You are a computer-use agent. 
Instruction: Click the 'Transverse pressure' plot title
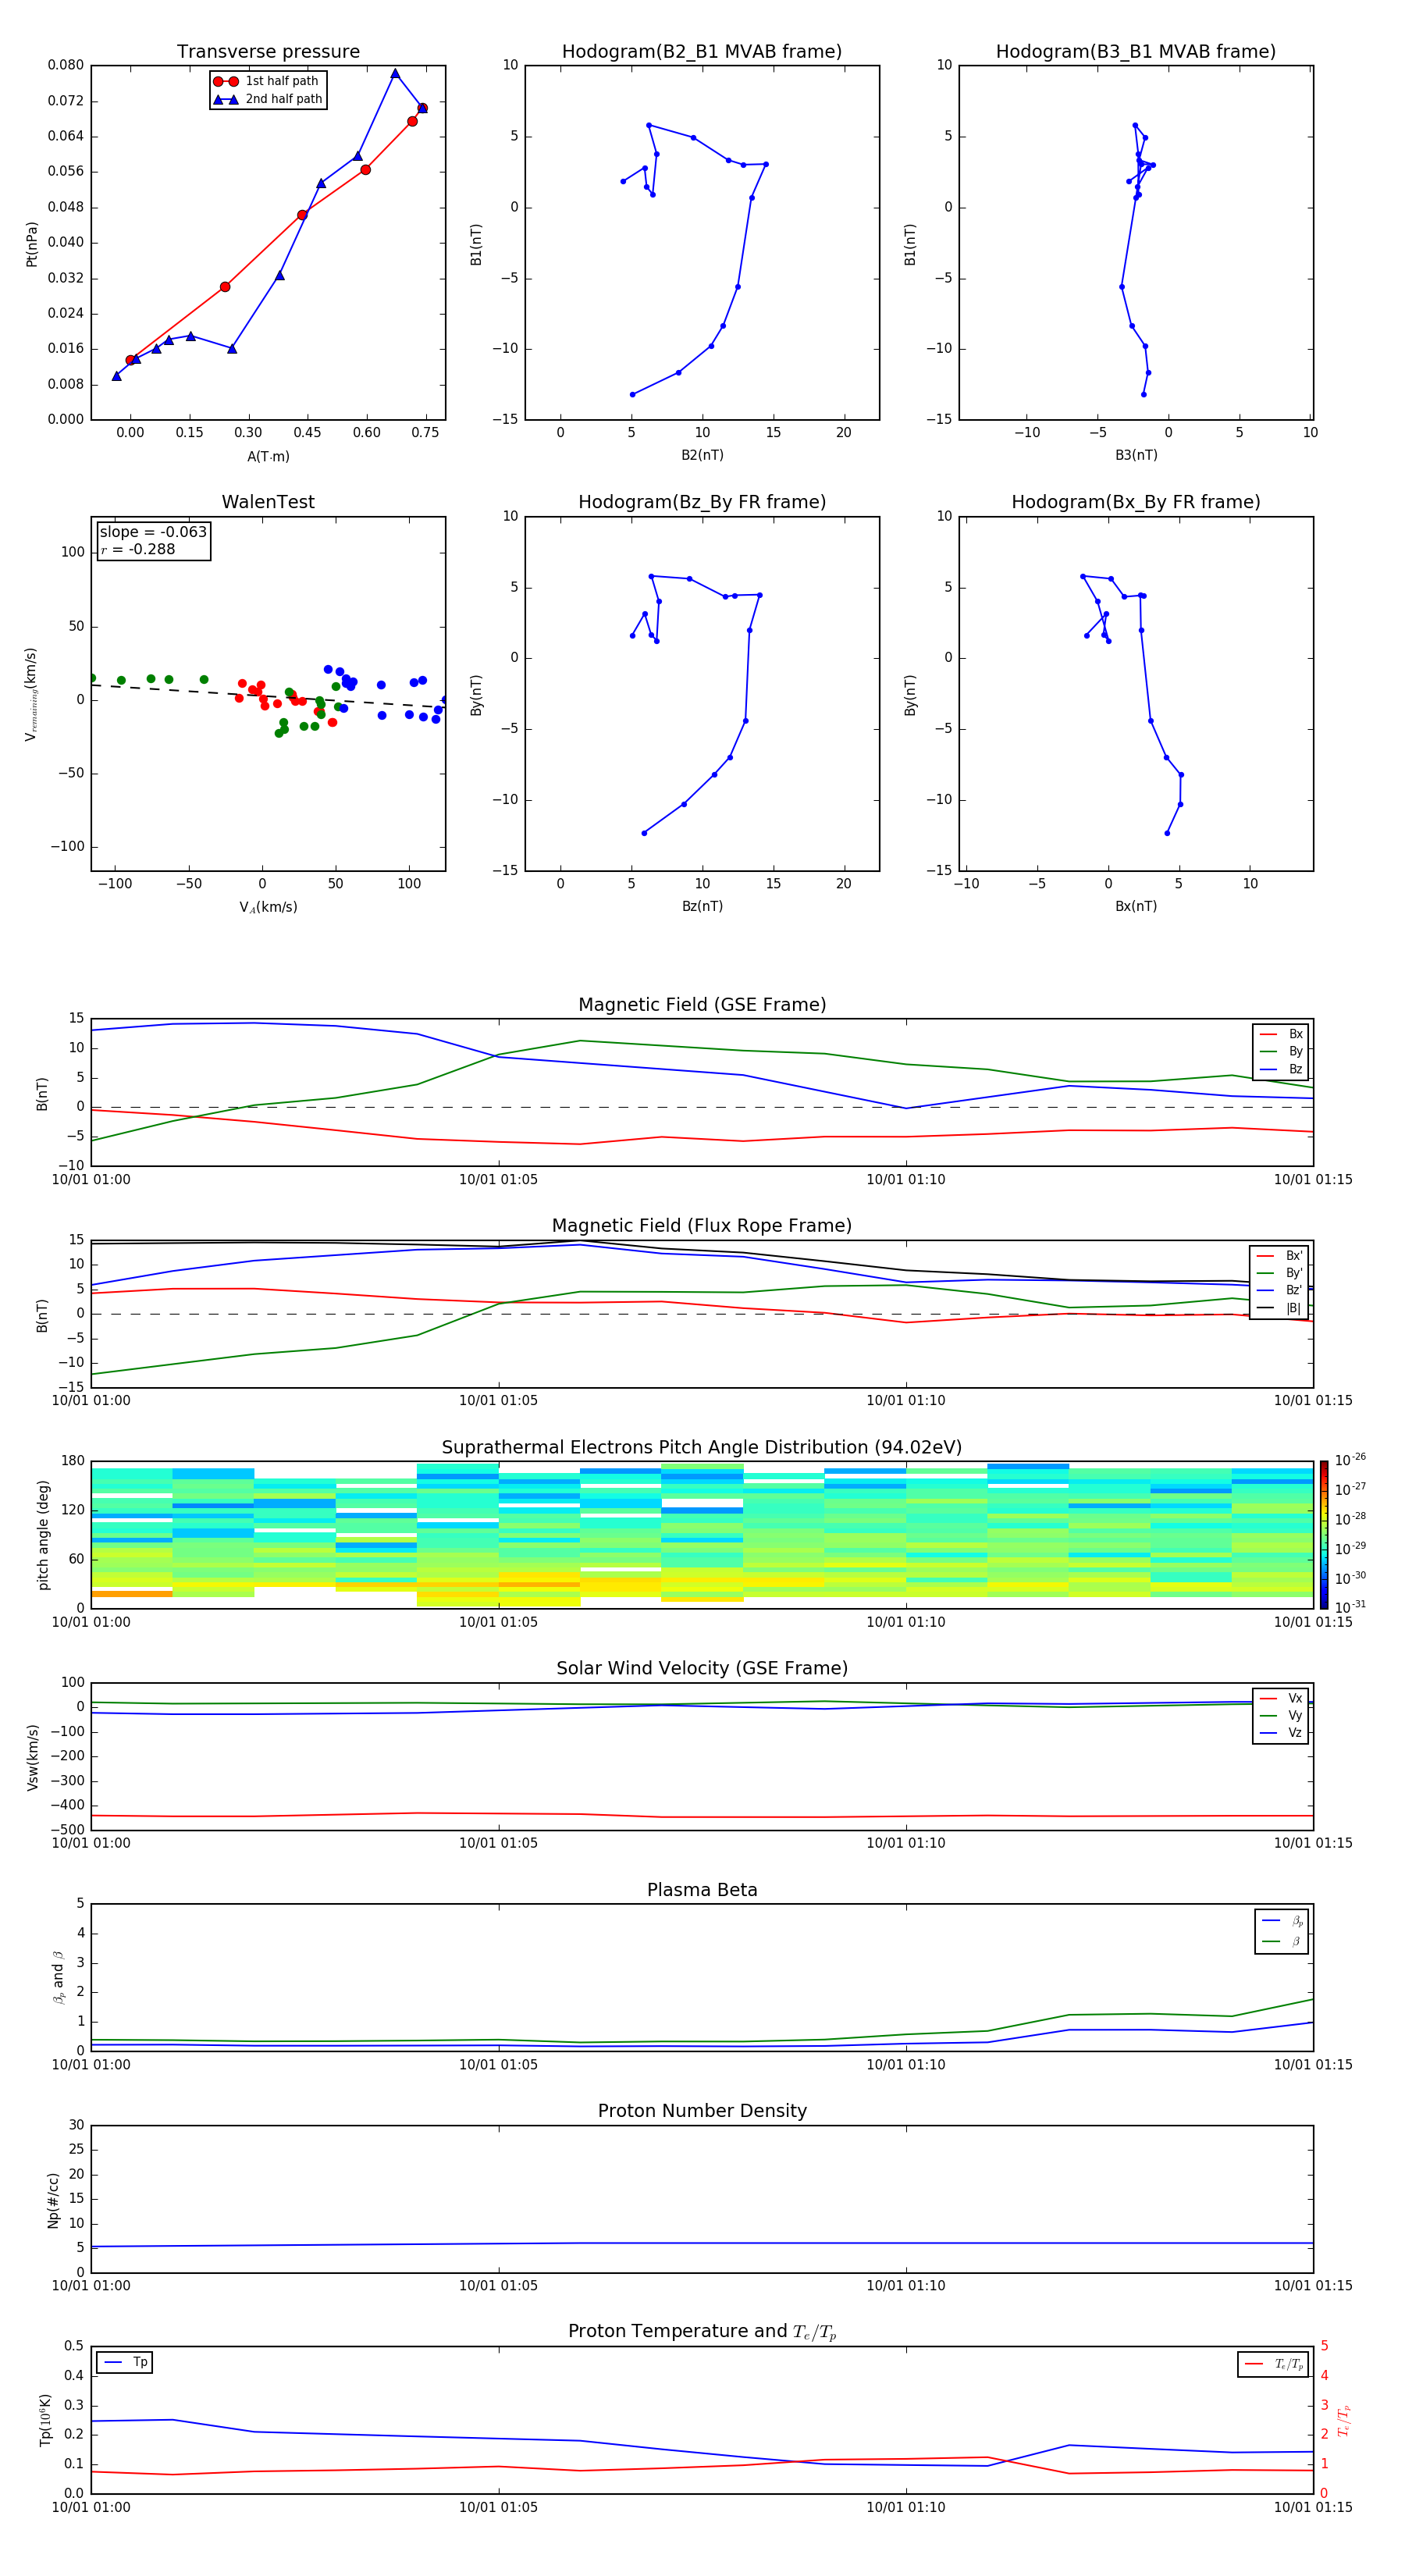(x=268, y=52)
